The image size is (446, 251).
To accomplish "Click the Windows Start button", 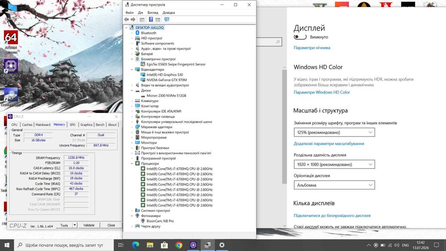I will pyautogui.click(x=7, y=245).
